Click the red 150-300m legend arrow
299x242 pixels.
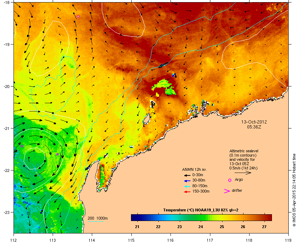[188, 191]
